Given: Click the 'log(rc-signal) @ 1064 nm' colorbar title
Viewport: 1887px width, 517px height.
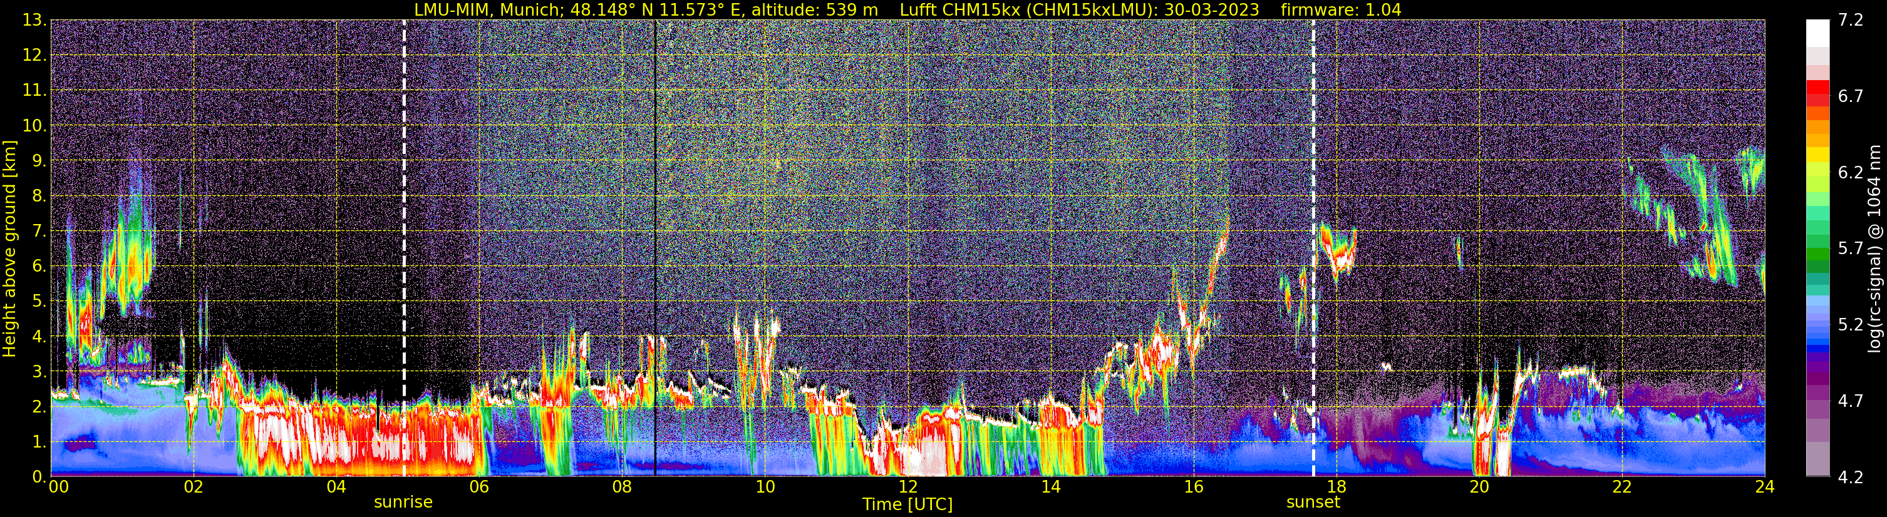Looking at the screenshot, I should point(1873,249).
